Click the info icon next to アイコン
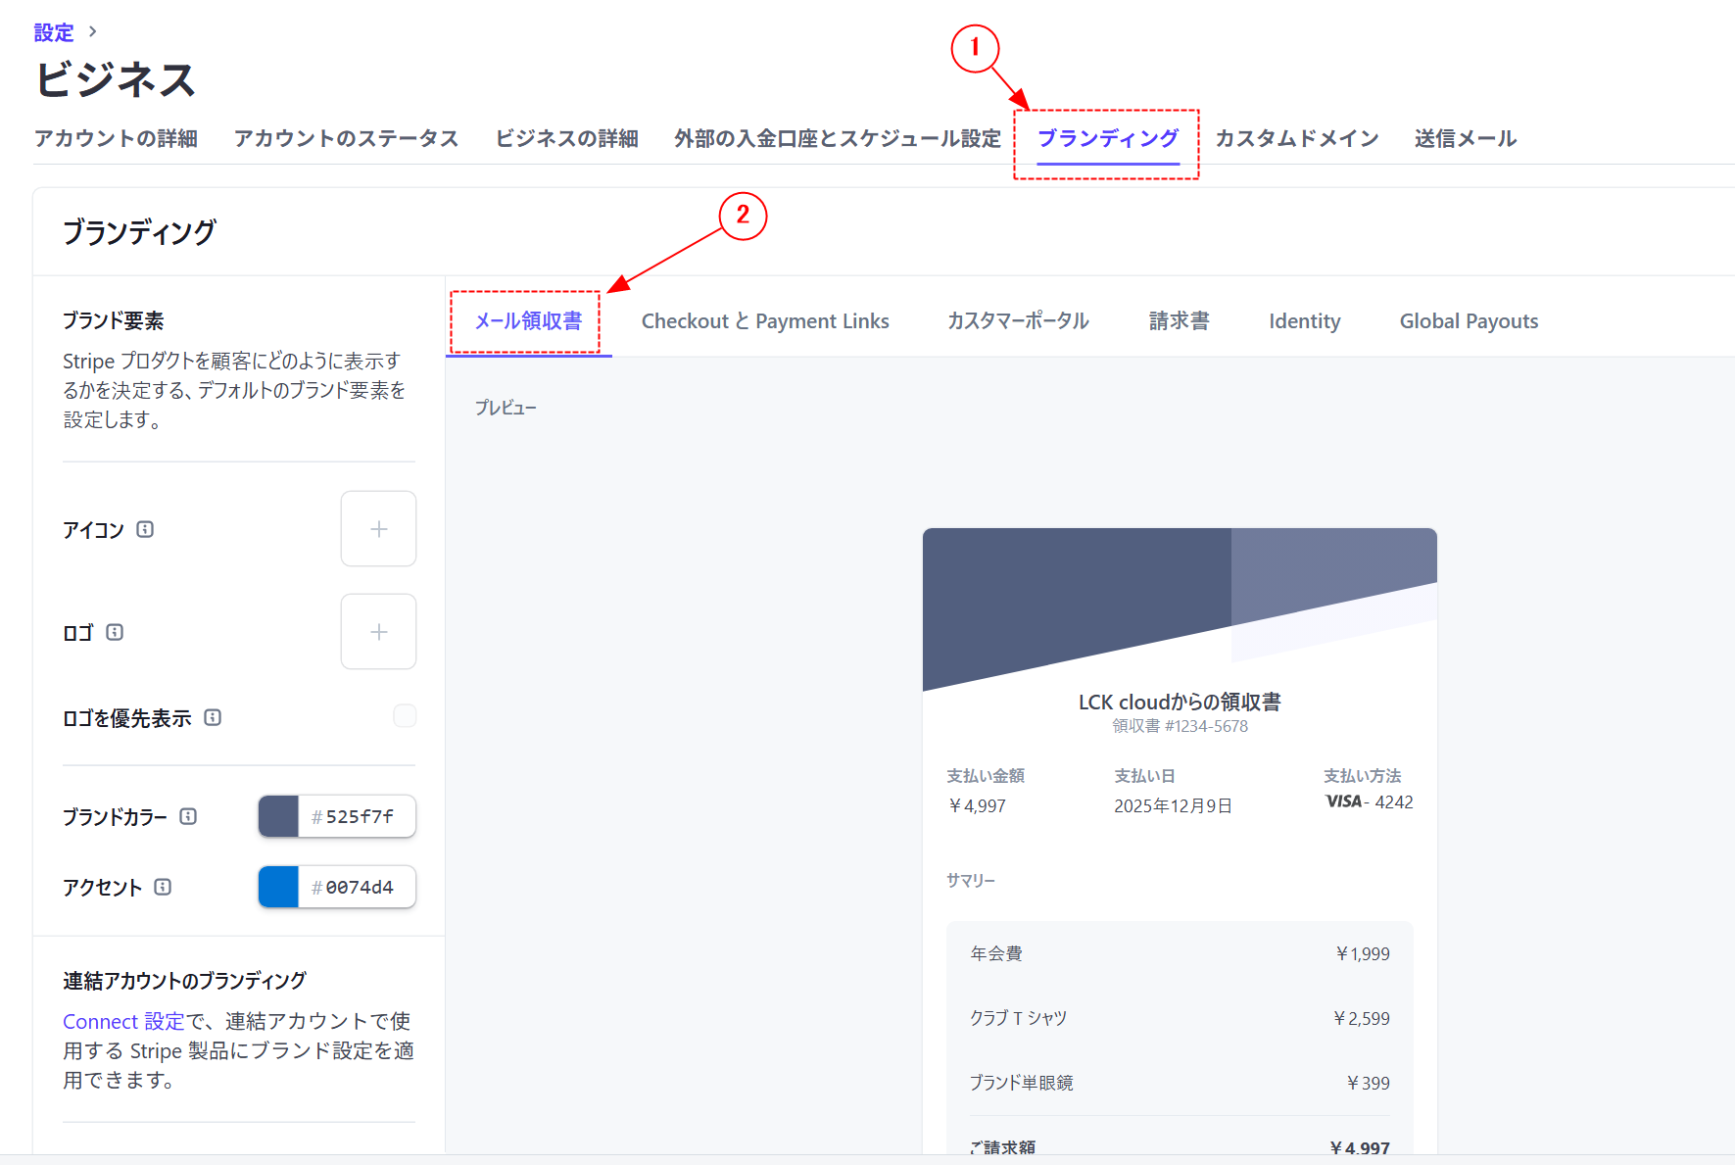Viewport: 1735px width, 1165px height. (145, 529)
